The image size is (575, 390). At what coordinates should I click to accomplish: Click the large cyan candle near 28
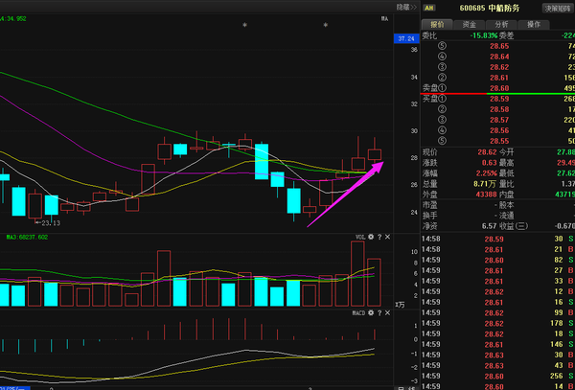[x=262, y=161]
